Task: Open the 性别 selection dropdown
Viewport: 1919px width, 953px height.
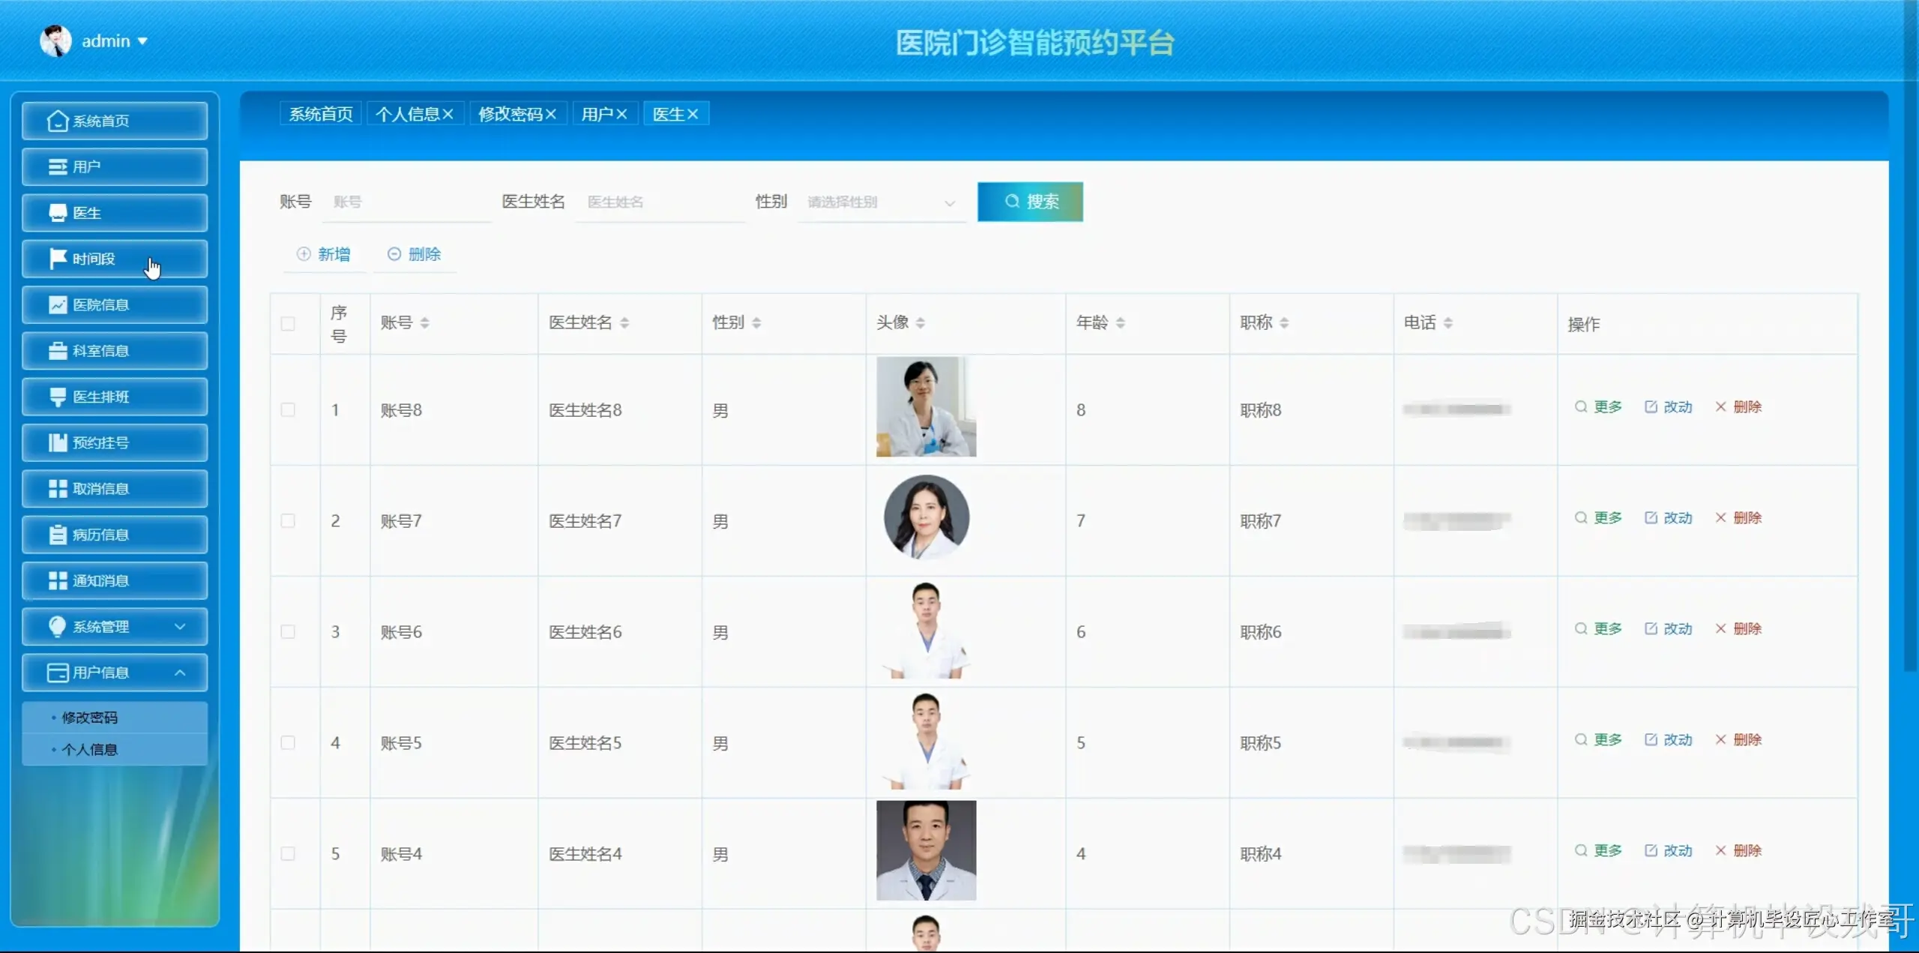Action: click(881, 202)
